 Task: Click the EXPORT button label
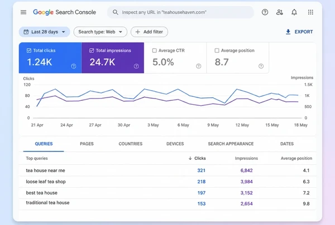304,32
